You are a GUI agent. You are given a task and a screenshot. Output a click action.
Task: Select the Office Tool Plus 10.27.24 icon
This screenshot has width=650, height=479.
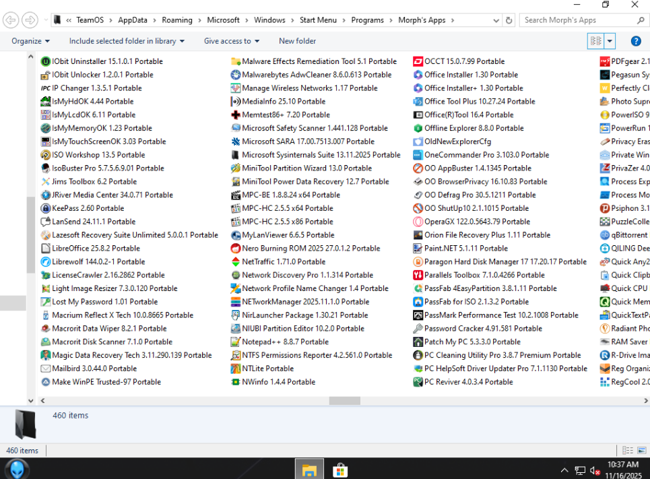point(418,102)
